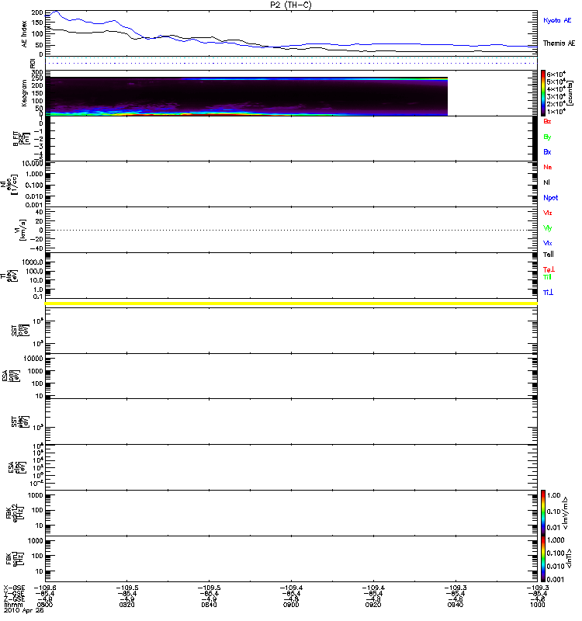Click the "[counts]" color bar unit label
Viewport: 582px width, 621px height.
(570, 93)
